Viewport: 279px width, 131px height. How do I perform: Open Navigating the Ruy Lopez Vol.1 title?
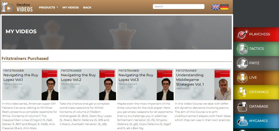tap(21, 77)
